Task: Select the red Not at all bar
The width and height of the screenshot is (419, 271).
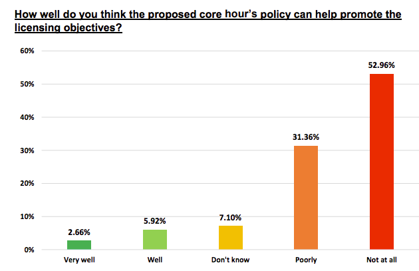Action: tap(382, 162)
